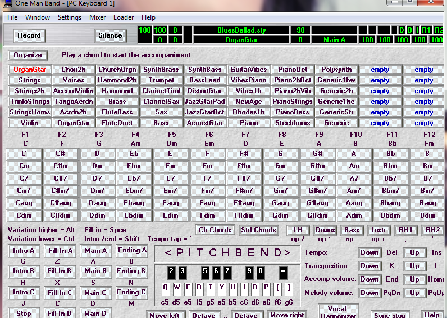Play the white key labeled Q
The height and width of the screenshot is (318, 447).
click(166, 289)
